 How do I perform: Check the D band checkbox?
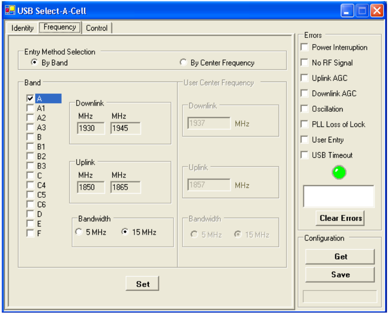tap(30, 214)
